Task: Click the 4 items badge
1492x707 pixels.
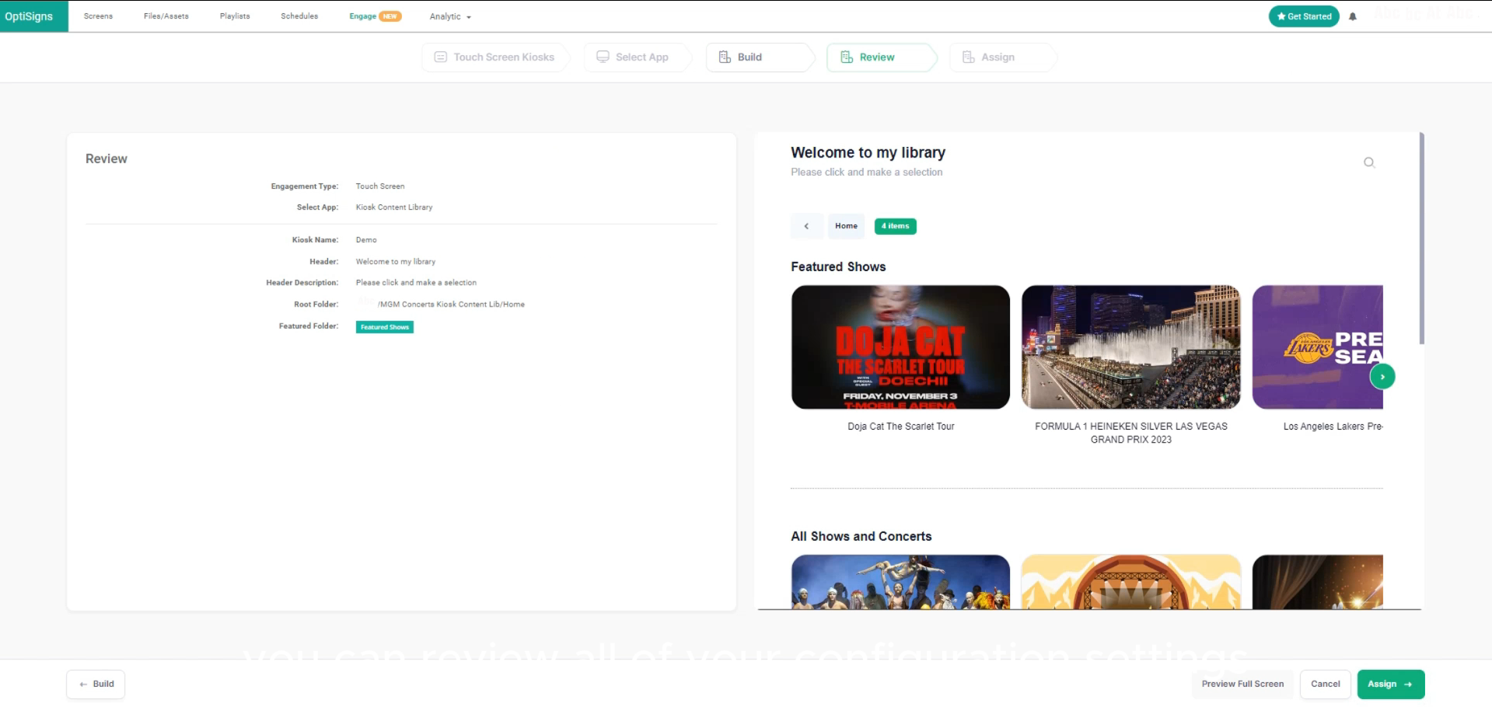Action: (895, 226)
